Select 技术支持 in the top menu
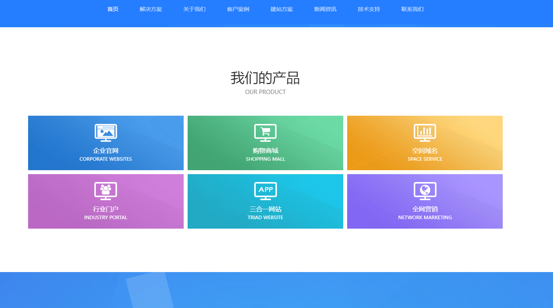Screen dimensions: 553x308 369,9
